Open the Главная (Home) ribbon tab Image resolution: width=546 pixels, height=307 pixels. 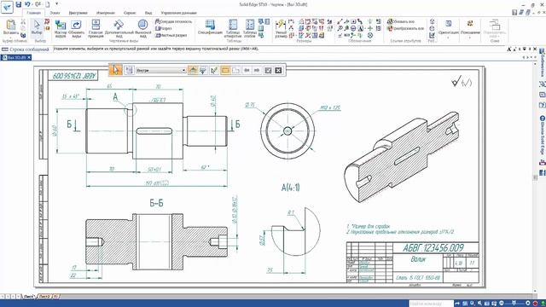[x=34, y=13]
